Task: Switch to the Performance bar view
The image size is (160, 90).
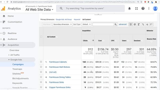Action: (139, 24)
